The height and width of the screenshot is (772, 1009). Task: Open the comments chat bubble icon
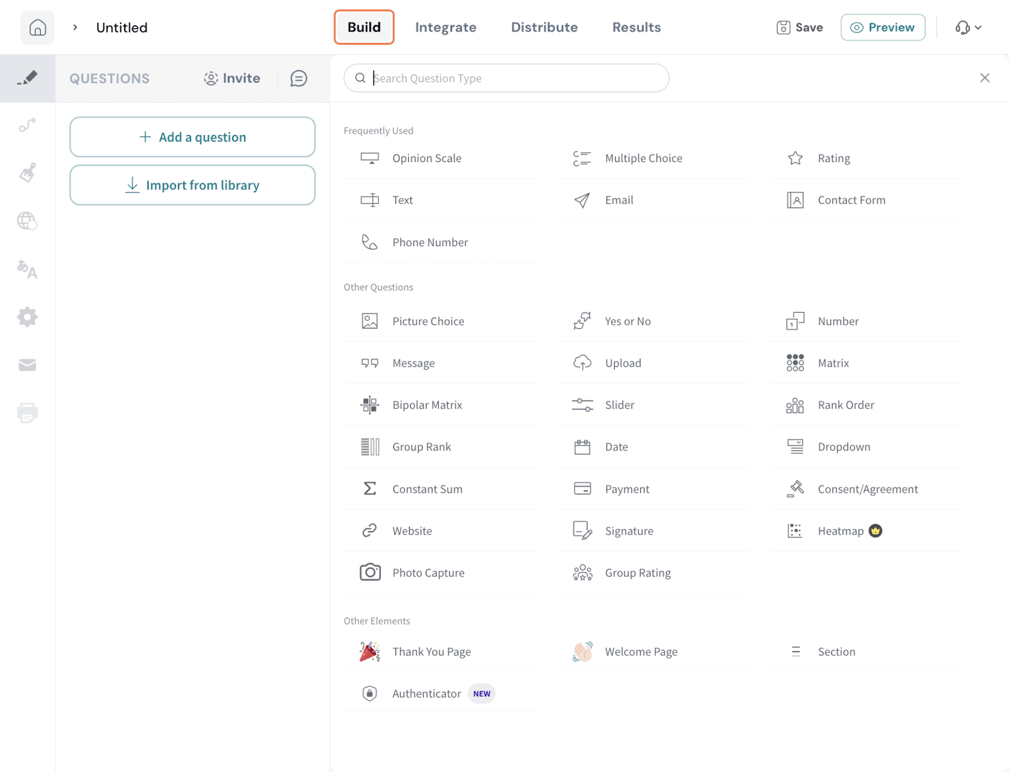tap(298, 78)
